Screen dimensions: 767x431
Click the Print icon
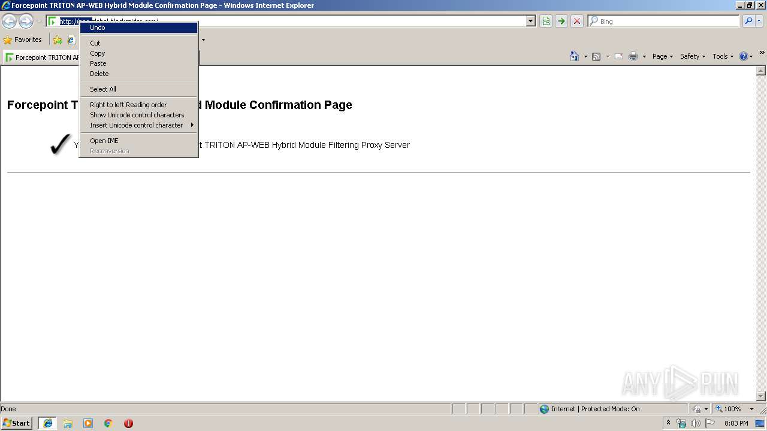click(633, 56)
